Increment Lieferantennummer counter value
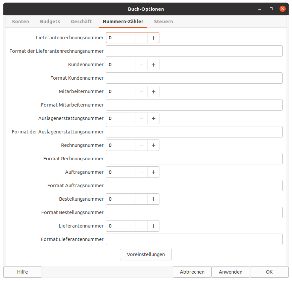The width and height of the screenshot is (292, 281). pos(153,226)
